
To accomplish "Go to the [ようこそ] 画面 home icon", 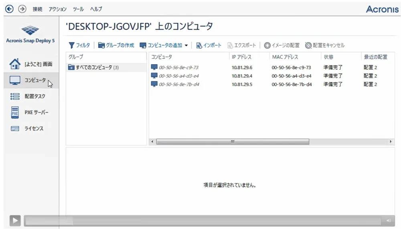I will (15, 64).
